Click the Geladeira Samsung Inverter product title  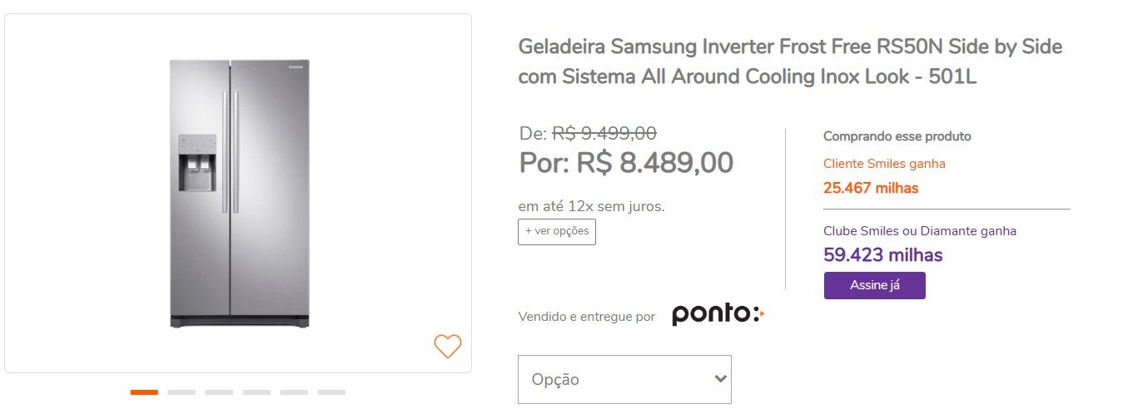pyautogui.click(x=790, y=62)
